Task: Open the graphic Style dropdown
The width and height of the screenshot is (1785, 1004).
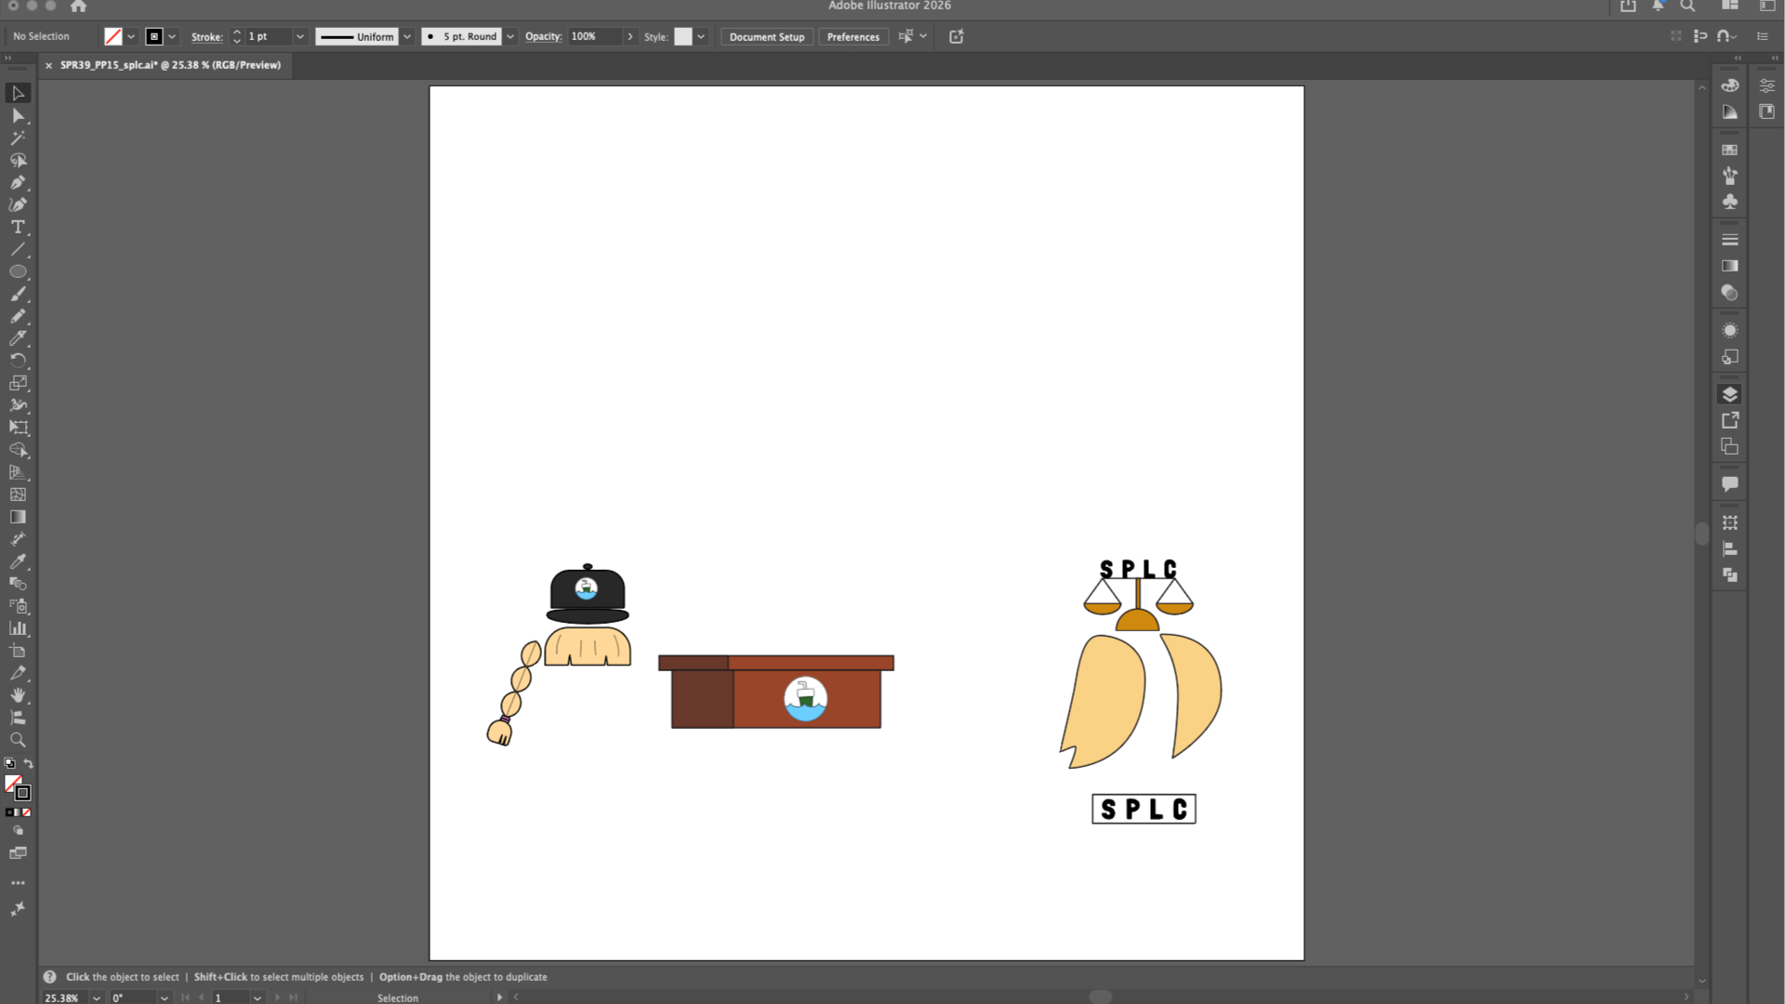Action: [x=700, y=36]
